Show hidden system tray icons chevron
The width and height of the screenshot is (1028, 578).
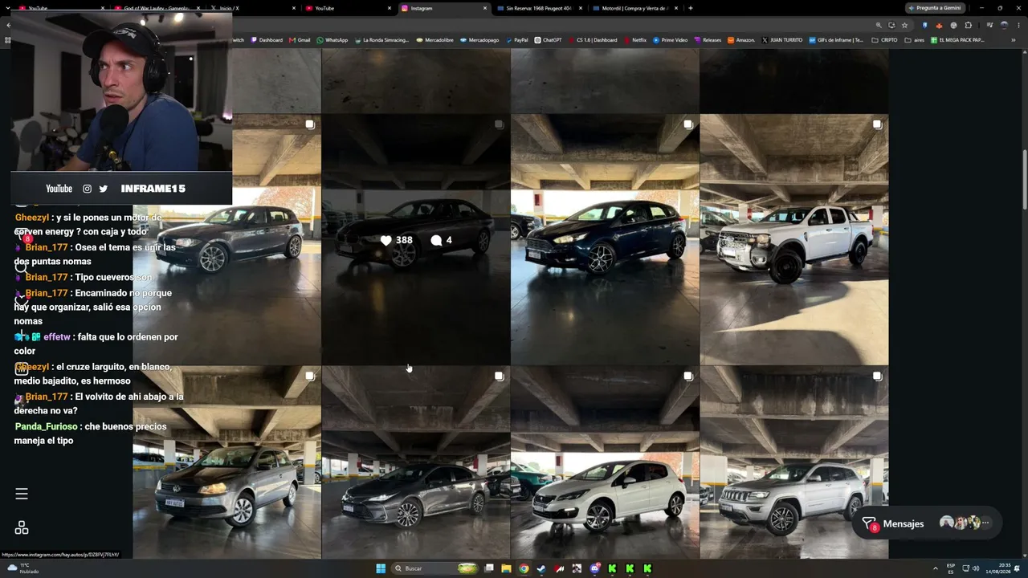tap(935, 568)
